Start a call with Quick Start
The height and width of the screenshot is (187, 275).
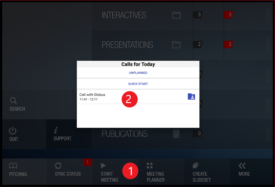pos(138,84)
